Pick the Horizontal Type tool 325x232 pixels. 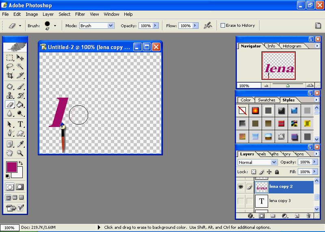(20, 124)
